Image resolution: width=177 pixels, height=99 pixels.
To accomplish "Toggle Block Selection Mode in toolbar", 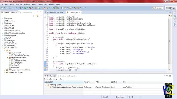I will (x=59, y=8).
